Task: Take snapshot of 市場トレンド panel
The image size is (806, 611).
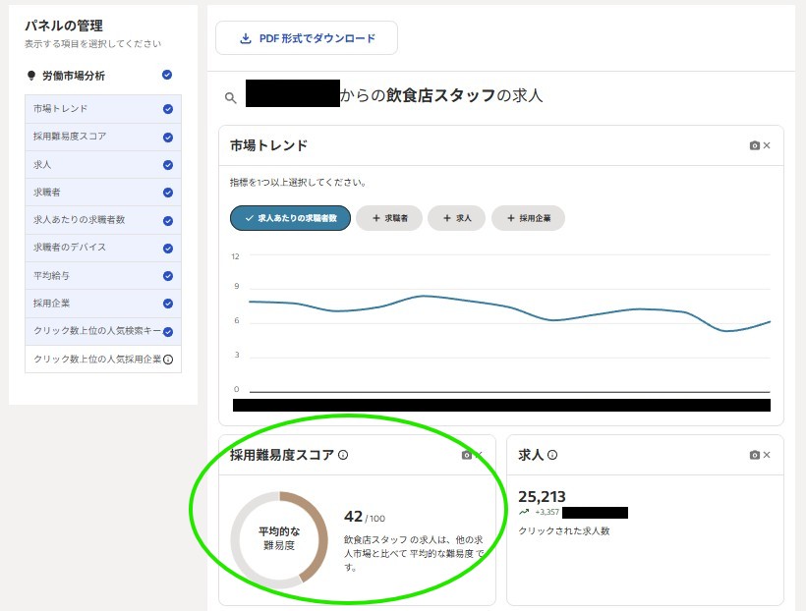Action: click(754, 145)
